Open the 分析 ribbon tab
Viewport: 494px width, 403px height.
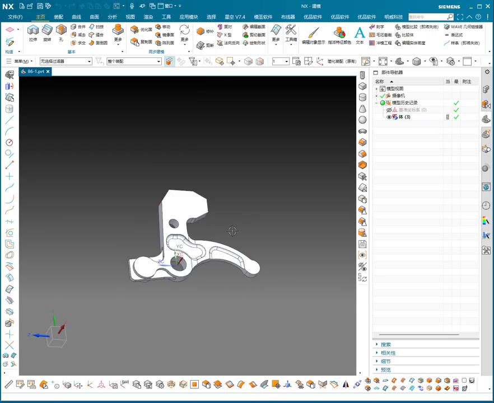click(112, 17)
